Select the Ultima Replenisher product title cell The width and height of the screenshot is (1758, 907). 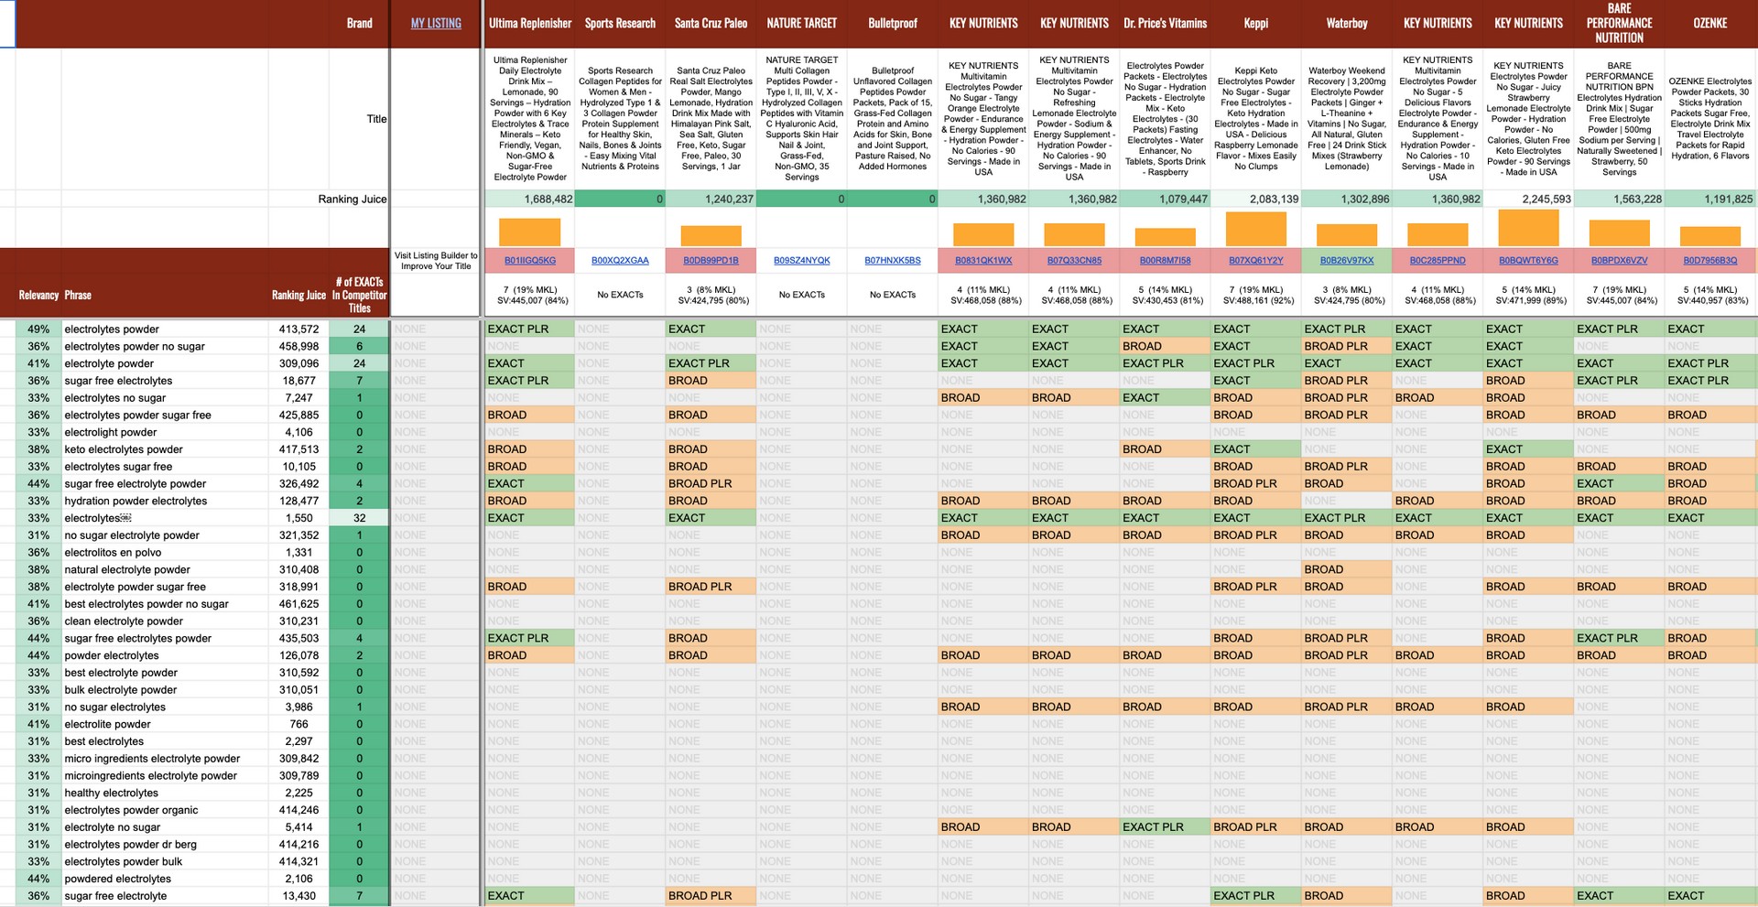pos(529,119)
